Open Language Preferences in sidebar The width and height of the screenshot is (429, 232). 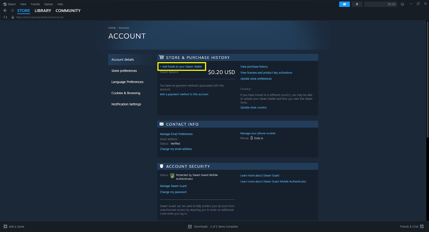[x=127, y=82]
